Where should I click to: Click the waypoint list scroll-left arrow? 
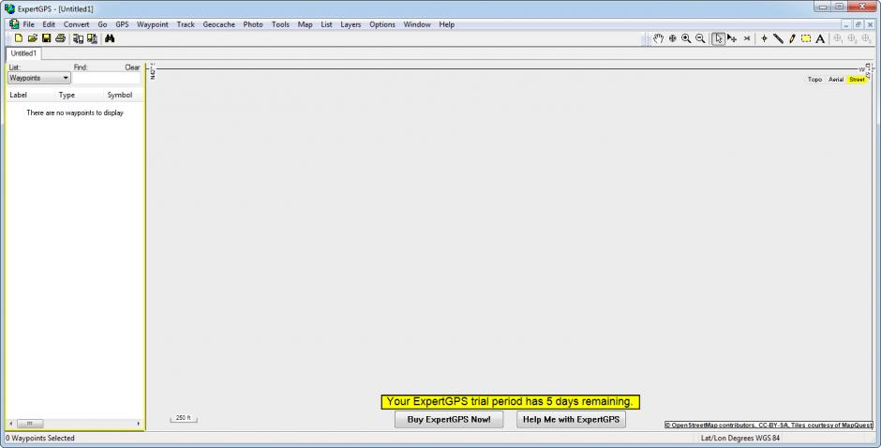[x=11, y=424]
